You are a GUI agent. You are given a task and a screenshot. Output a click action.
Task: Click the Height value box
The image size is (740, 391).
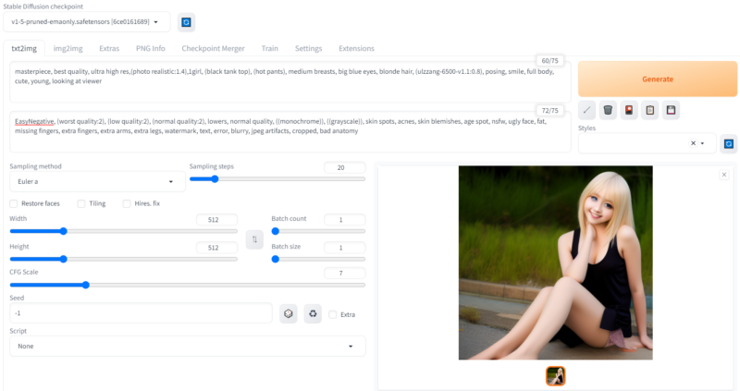pos(216,248)
